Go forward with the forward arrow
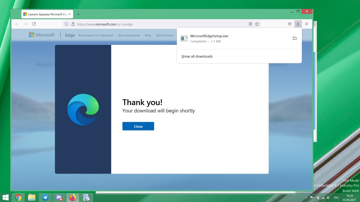The image size is (360, 202). [x=25, y=24]
